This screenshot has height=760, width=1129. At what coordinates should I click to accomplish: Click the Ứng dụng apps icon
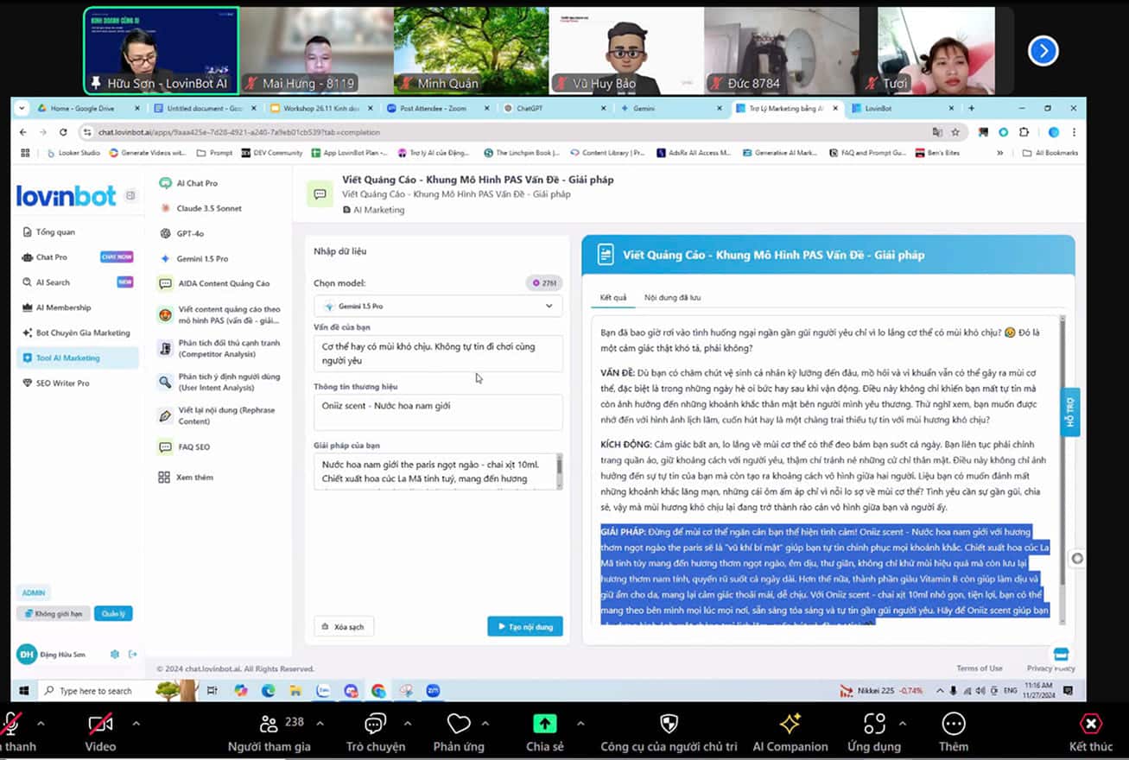875,724
